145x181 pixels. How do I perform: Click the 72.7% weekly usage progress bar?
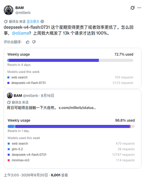pos(70,60)
